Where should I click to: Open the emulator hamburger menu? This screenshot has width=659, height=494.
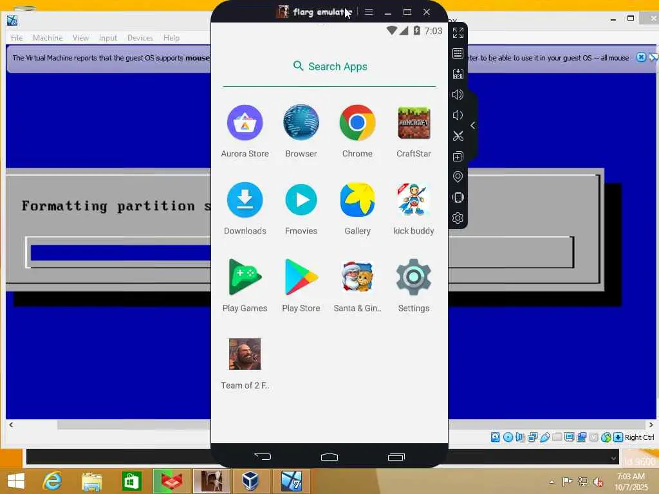click(x=369, y=12)
